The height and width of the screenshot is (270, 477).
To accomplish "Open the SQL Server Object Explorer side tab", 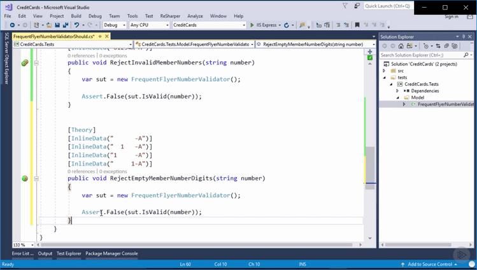I will coord(6,58).
